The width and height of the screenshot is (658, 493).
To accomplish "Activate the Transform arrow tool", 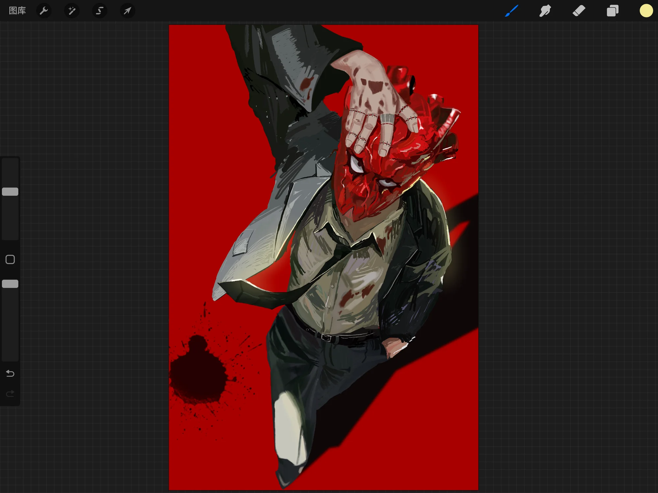I will point(127,11).
